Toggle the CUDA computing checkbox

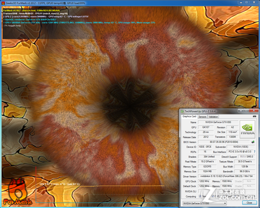click(x=213, y=196)
